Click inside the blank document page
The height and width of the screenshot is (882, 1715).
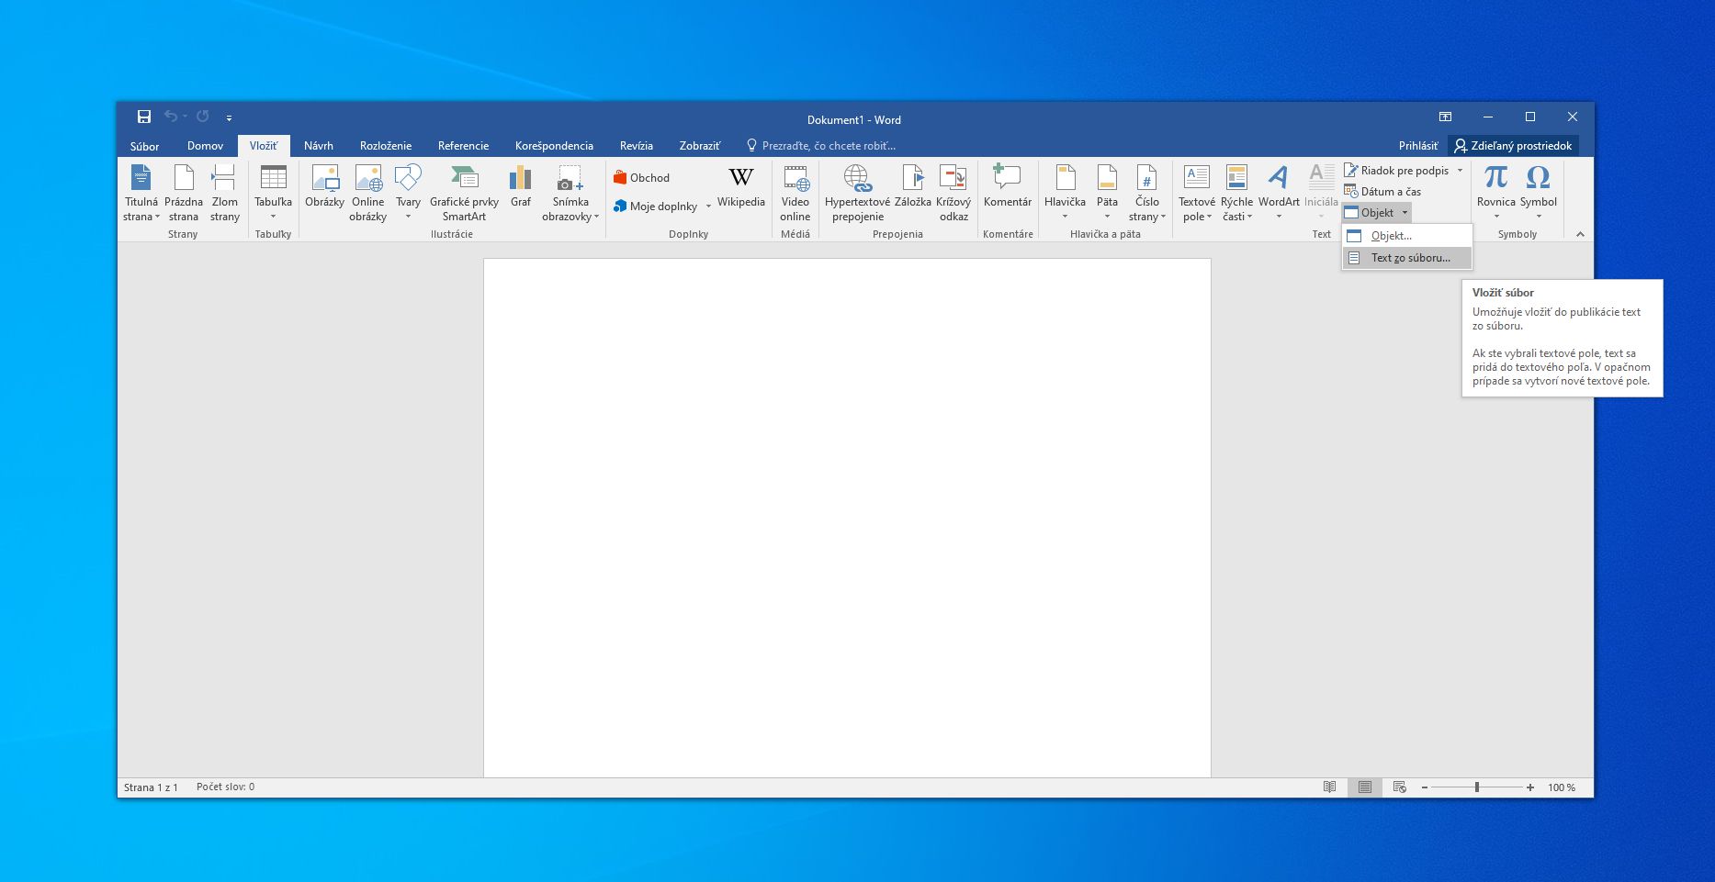(x=847, y=518)
